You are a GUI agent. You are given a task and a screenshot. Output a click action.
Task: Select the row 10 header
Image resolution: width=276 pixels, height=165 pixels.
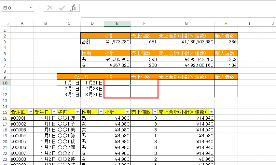point(5,82)
